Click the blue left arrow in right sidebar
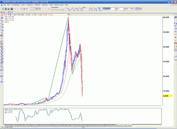 click(x=175, y=26)
